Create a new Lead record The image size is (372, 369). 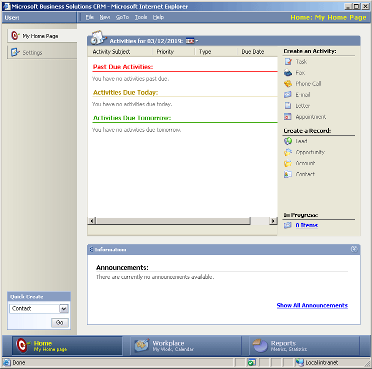pyautogui.click(x=301, y=141)
